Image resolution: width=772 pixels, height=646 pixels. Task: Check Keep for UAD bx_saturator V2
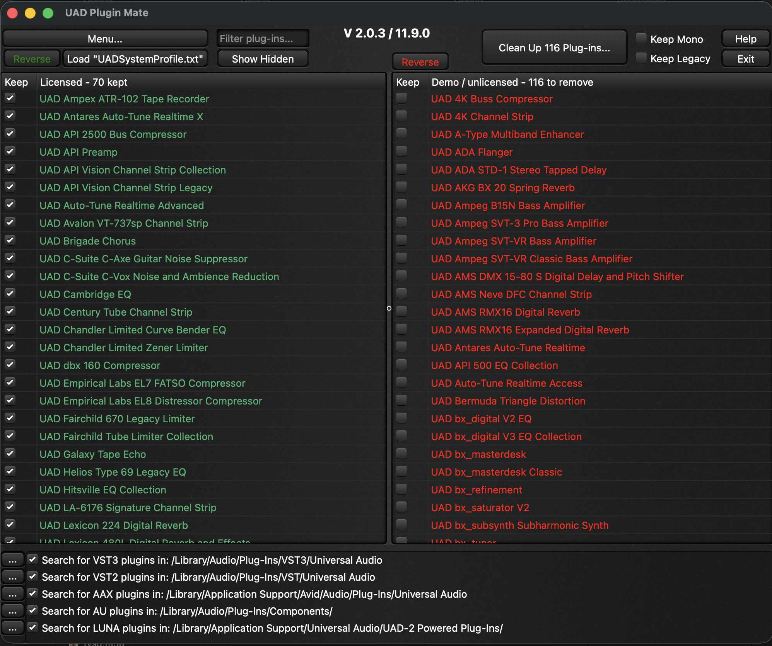point(402,507)
